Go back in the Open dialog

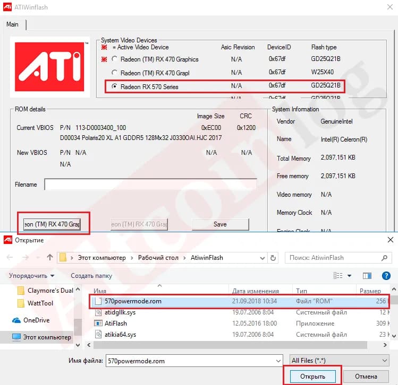click(10, 258)
